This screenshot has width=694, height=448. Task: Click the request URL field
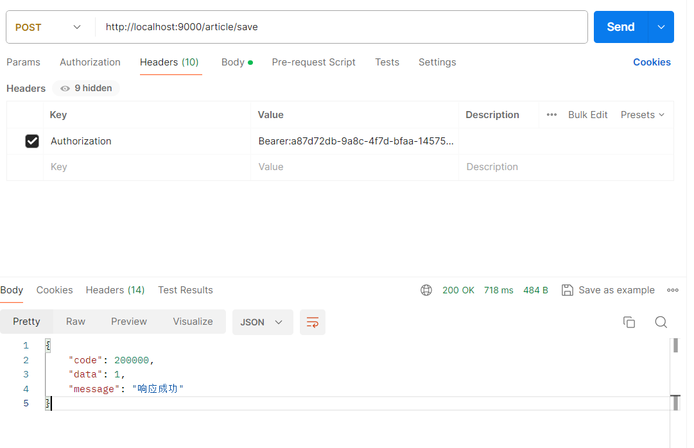click(342, 27)
